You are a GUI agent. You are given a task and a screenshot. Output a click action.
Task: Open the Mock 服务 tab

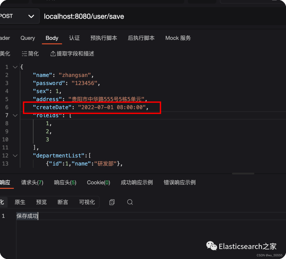coord(178,38)
